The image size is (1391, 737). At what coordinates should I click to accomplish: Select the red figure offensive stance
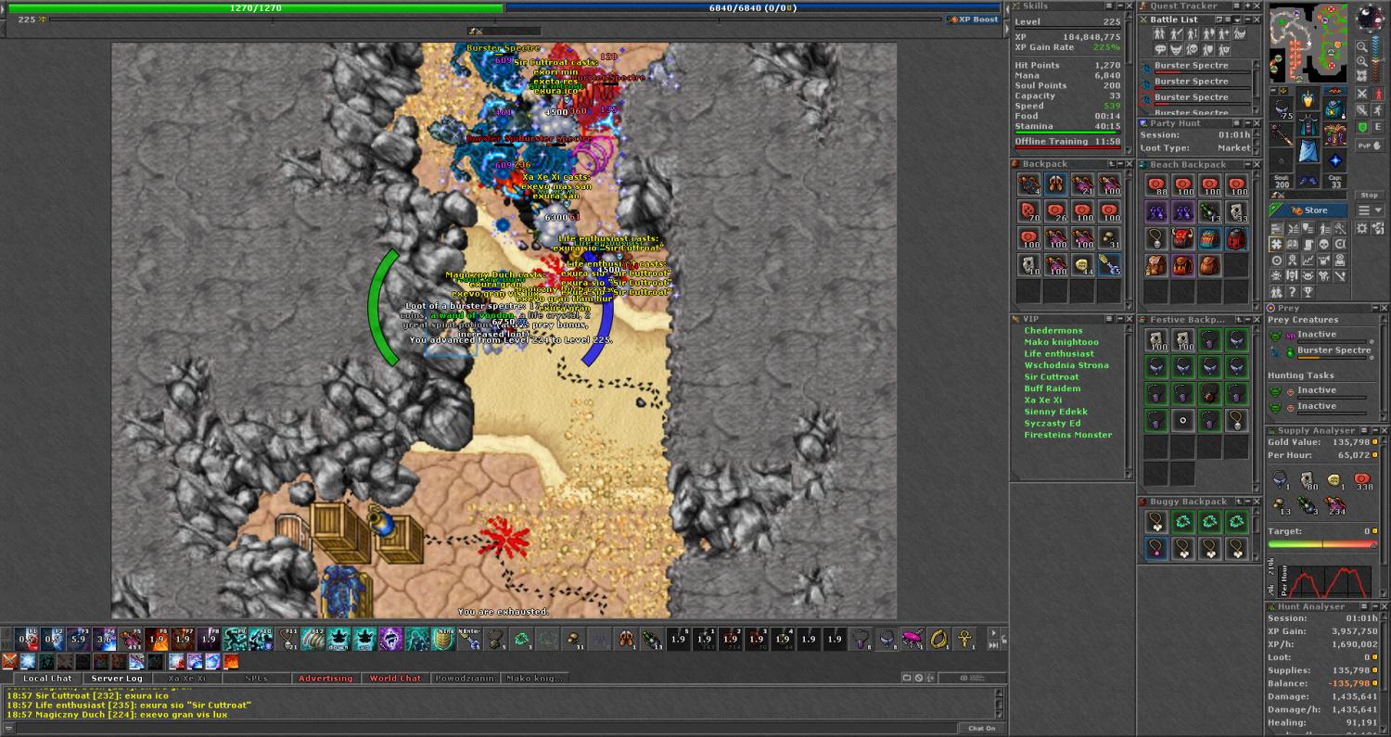pos(1378,94)
